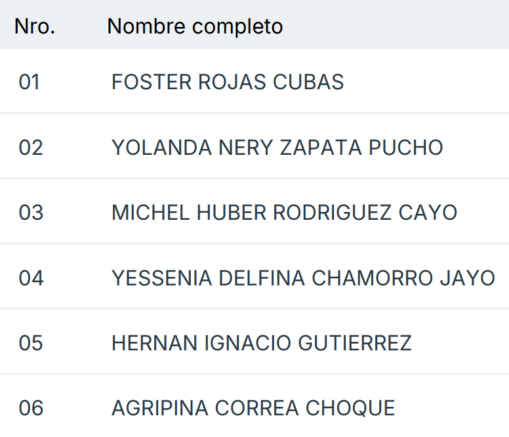Click the Nro. column header
This screenshot has height=437, width=509.
coord(35,26)
